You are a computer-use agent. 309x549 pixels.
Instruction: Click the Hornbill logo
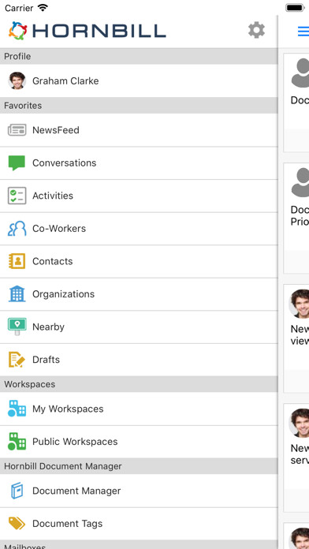coord(87,31)
